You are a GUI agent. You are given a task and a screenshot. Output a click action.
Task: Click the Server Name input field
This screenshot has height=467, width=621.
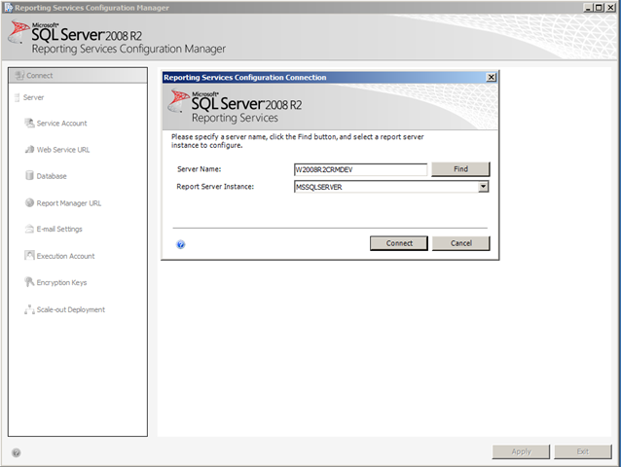(x=360, y=169)
